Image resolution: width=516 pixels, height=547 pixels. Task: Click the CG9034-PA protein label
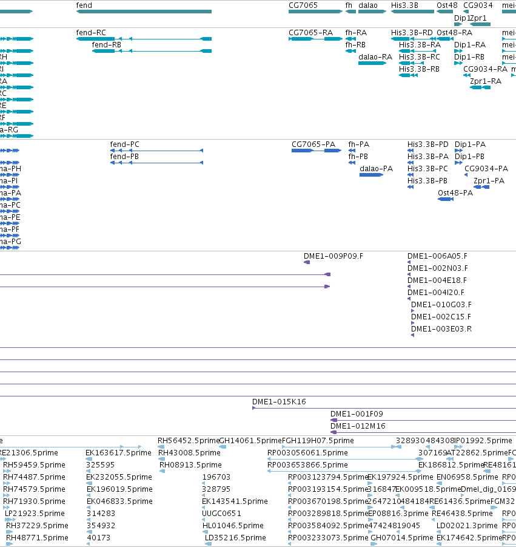point(486,169)
